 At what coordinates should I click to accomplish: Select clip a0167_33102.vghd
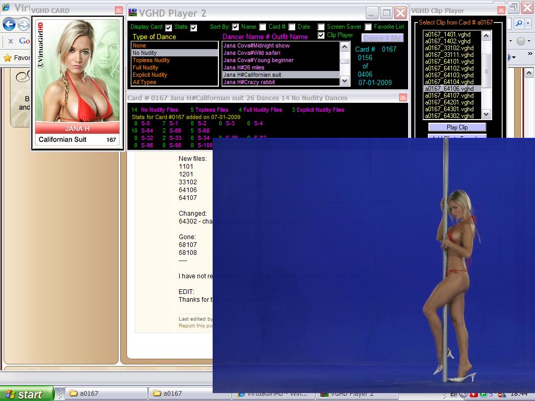452,48
